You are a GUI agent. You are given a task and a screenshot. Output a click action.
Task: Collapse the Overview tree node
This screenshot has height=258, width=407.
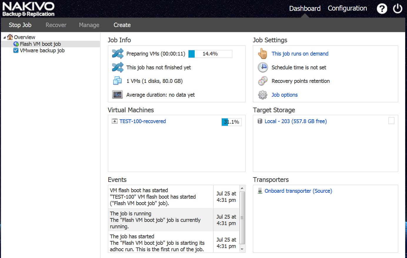click(x=4, y=37)
